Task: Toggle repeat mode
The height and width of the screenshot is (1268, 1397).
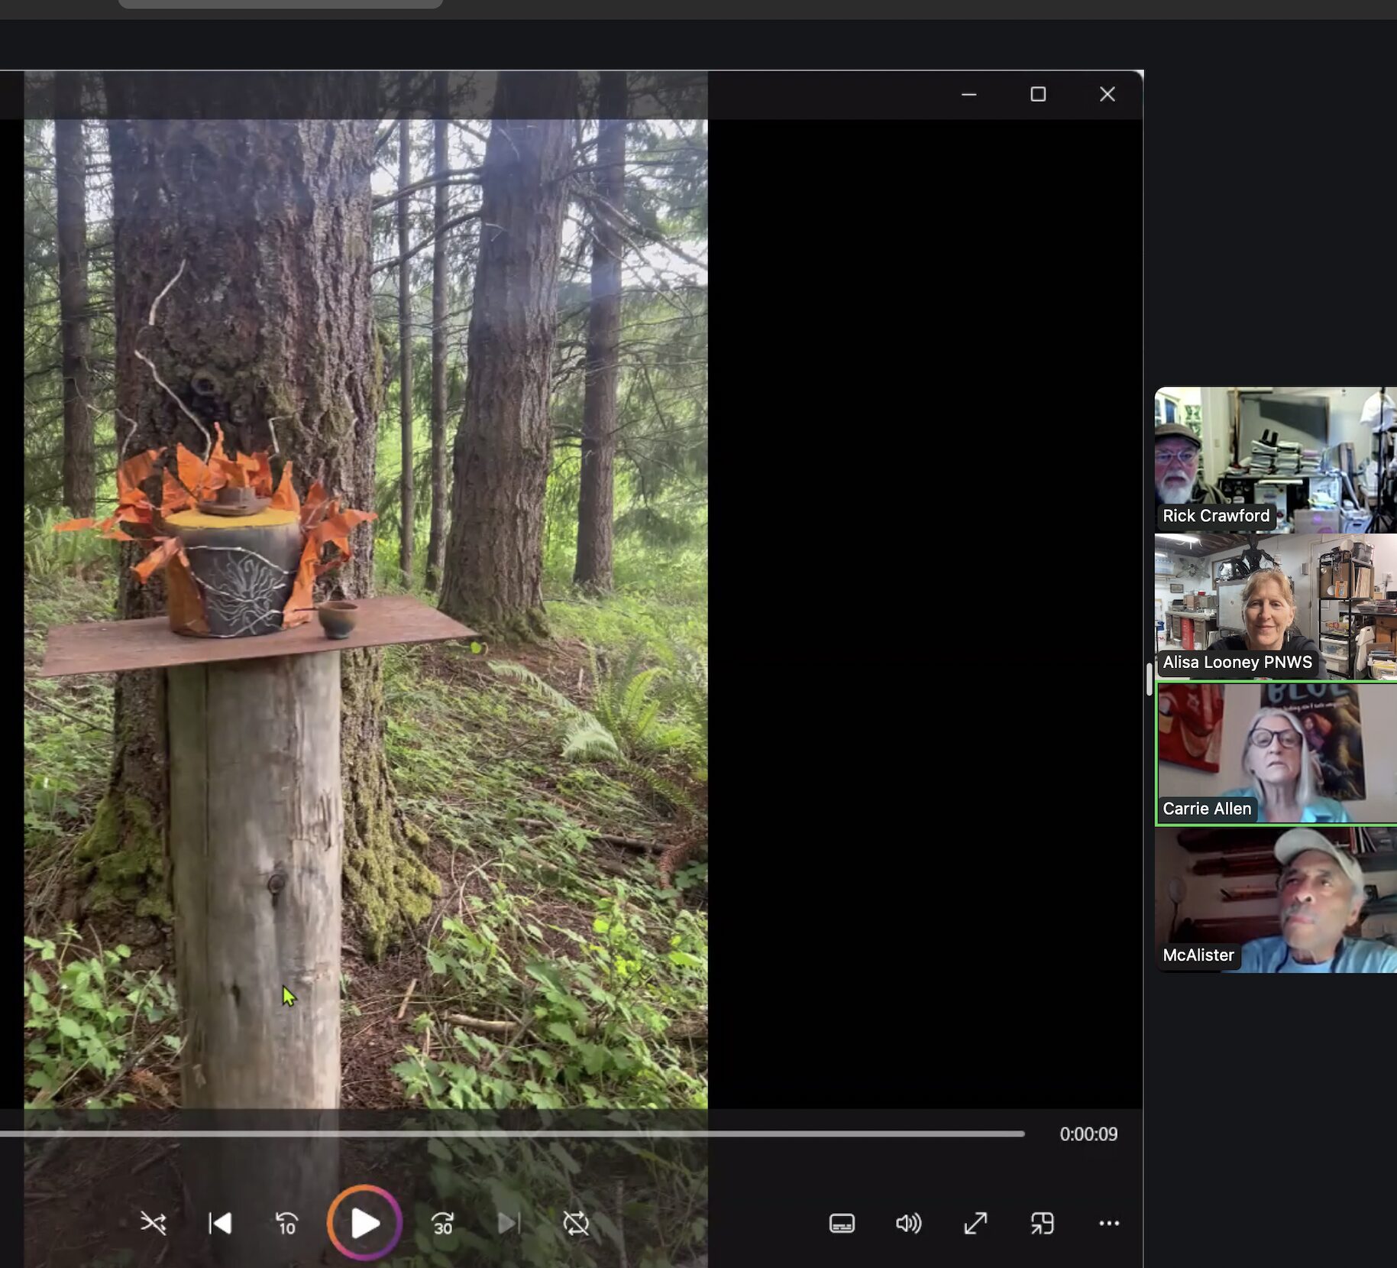Action: pos(576,1223)
